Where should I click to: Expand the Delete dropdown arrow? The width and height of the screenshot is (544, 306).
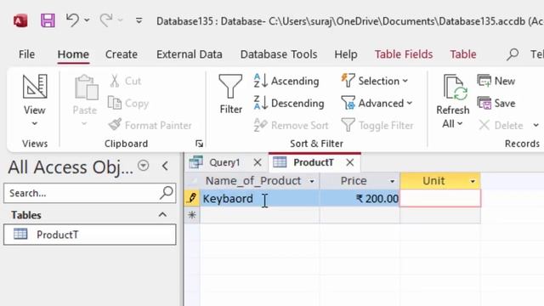click(x=536, y=125)
